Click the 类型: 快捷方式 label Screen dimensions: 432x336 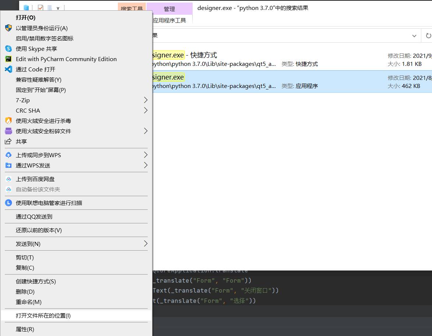[x=300, y=64]
